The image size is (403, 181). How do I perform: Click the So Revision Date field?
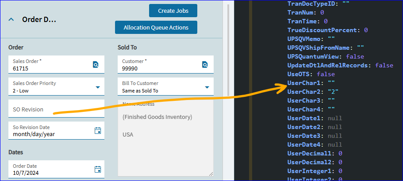(x=56, y=130)
